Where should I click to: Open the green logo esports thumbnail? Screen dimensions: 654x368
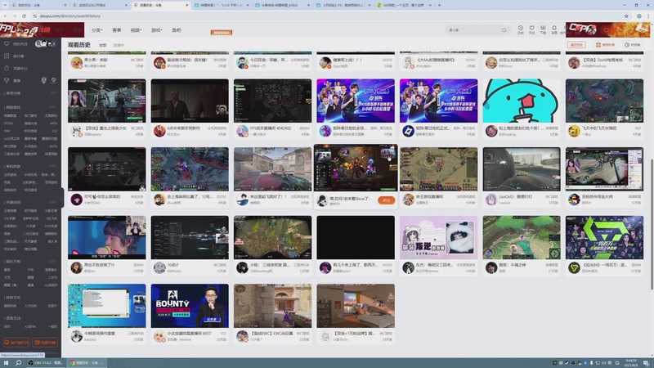[x=604, y=237]
